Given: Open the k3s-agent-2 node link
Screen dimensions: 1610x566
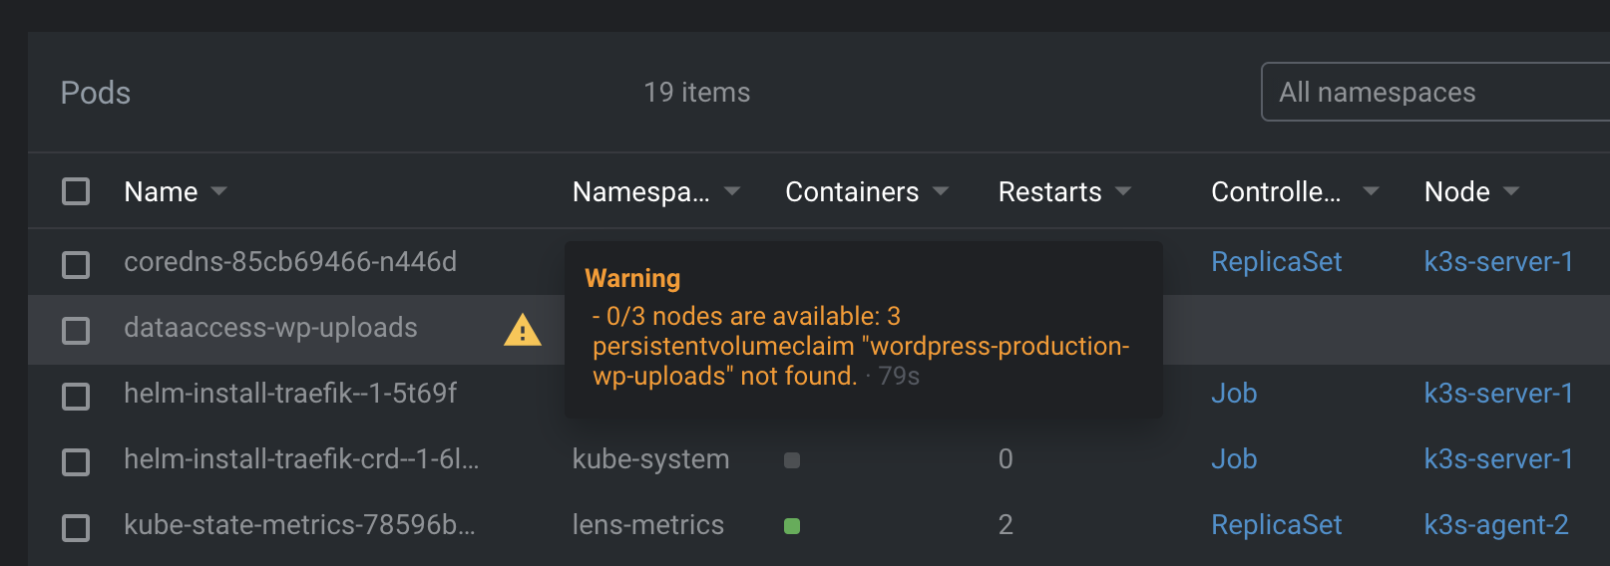Looking at the screenshot, I should (1496, 525).
